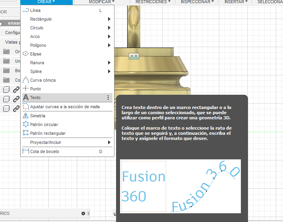The height and width of the screenshot is (222, 283).
Task: Choose the Rectángulo menu entry
Action: pyautogui.click(x=67, y=19)
